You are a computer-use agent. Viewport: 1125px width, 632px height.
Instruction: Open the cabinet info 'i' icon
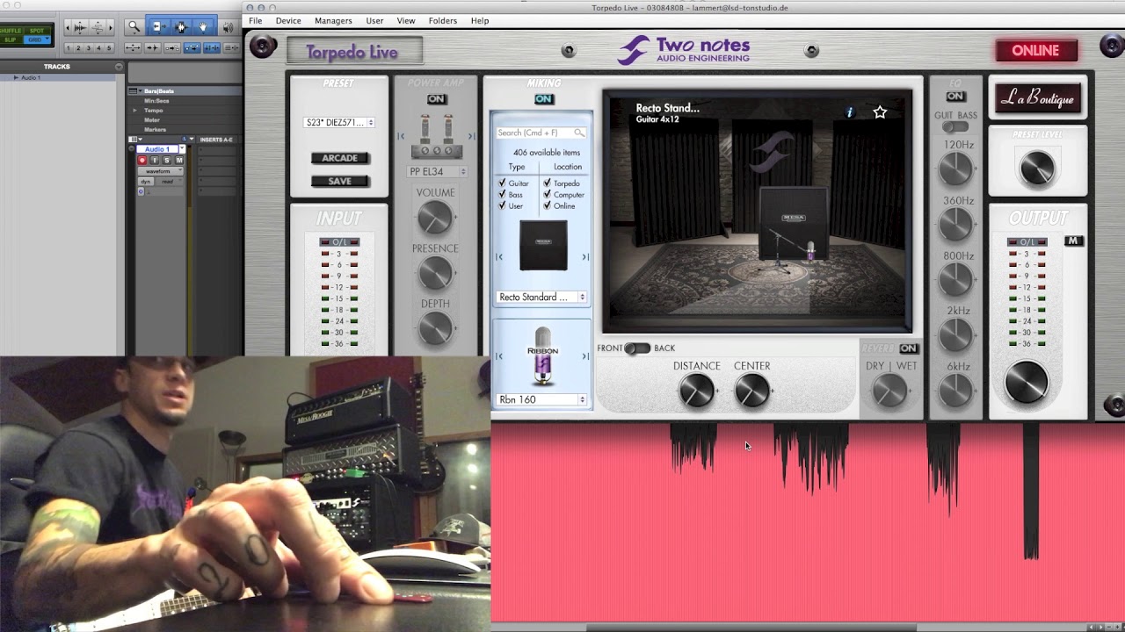pos(850,112)
